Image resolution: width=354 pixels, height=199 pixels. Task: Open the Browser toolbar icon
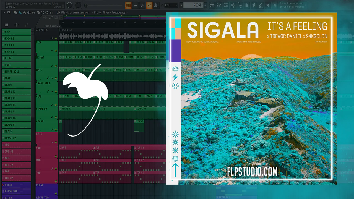[x=240, y=5]
